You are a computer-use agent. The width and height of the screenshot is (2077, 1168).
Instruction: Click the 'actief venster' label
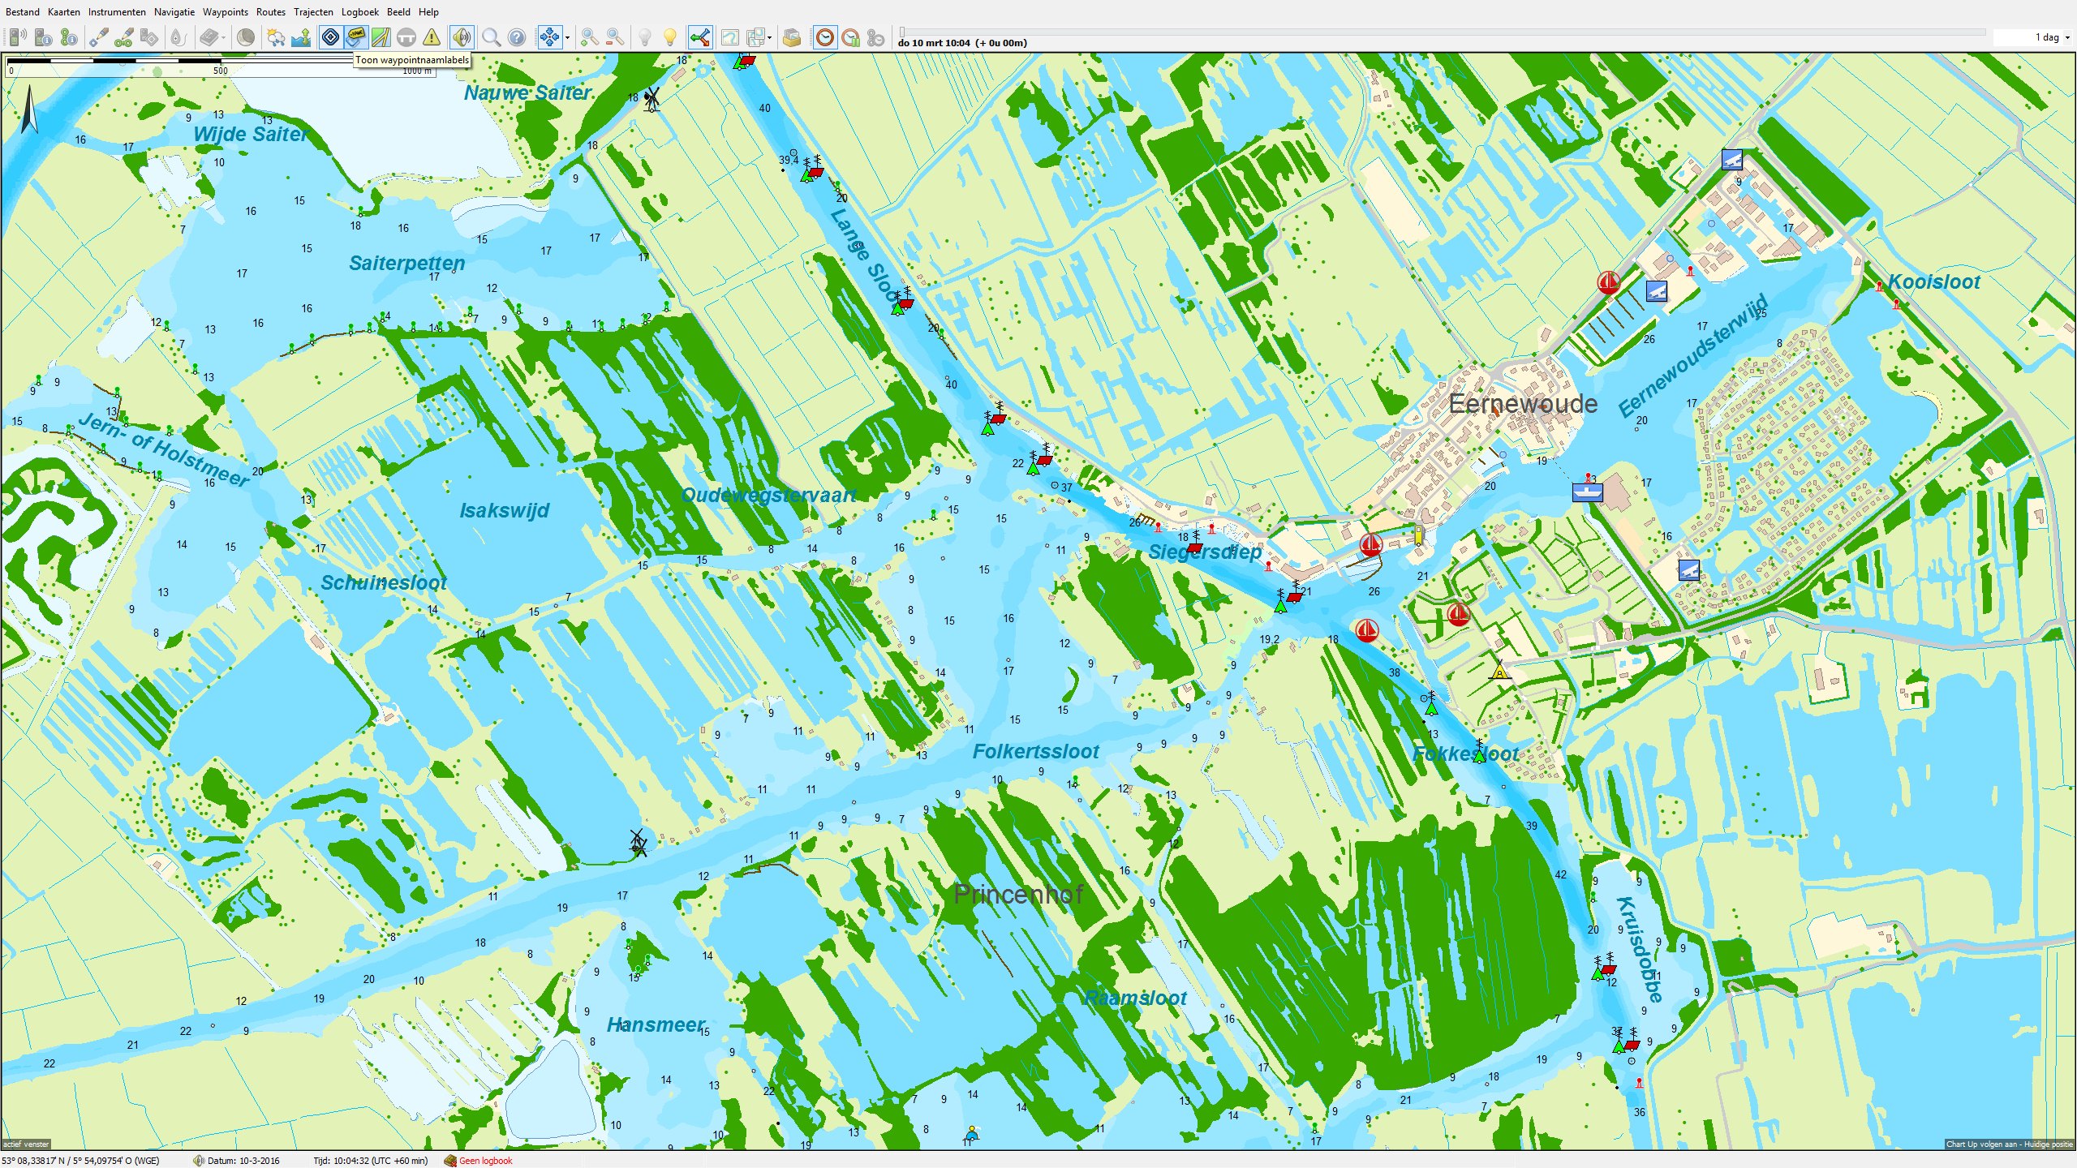pos(26,1144)
